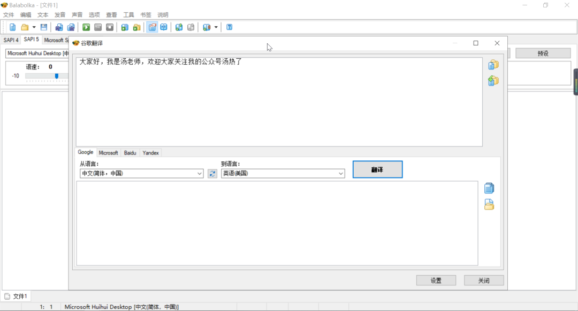Screen dimensions: 578x311
Task: Open the 到语言 target language dropdown
Action: click(283, 173)
